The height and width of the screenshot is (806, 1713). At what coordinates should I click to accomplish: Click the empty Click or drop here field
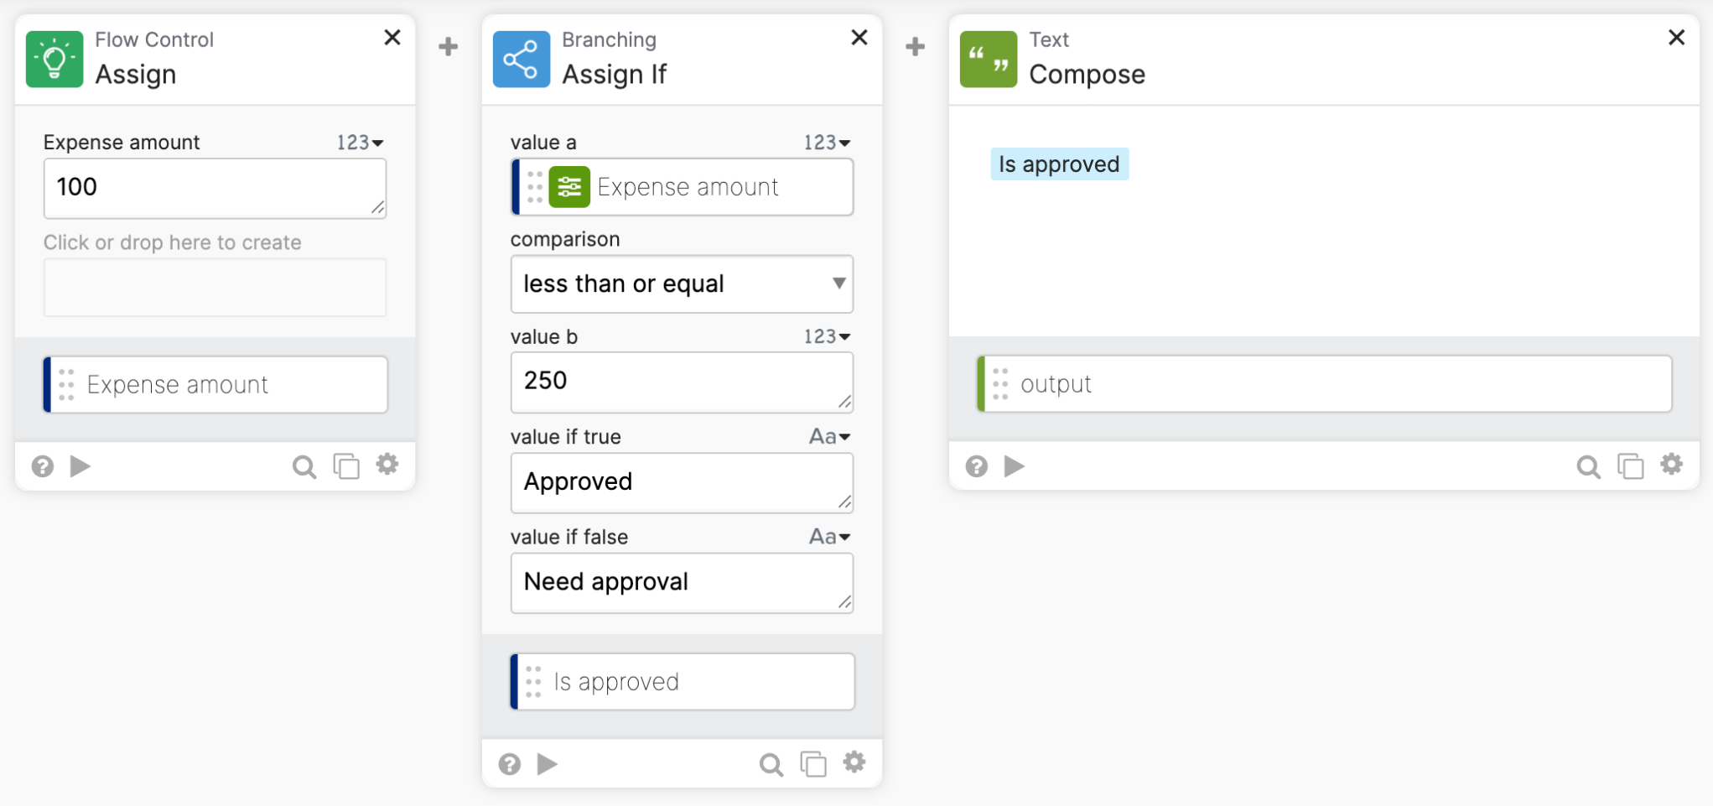coord(215,288)
